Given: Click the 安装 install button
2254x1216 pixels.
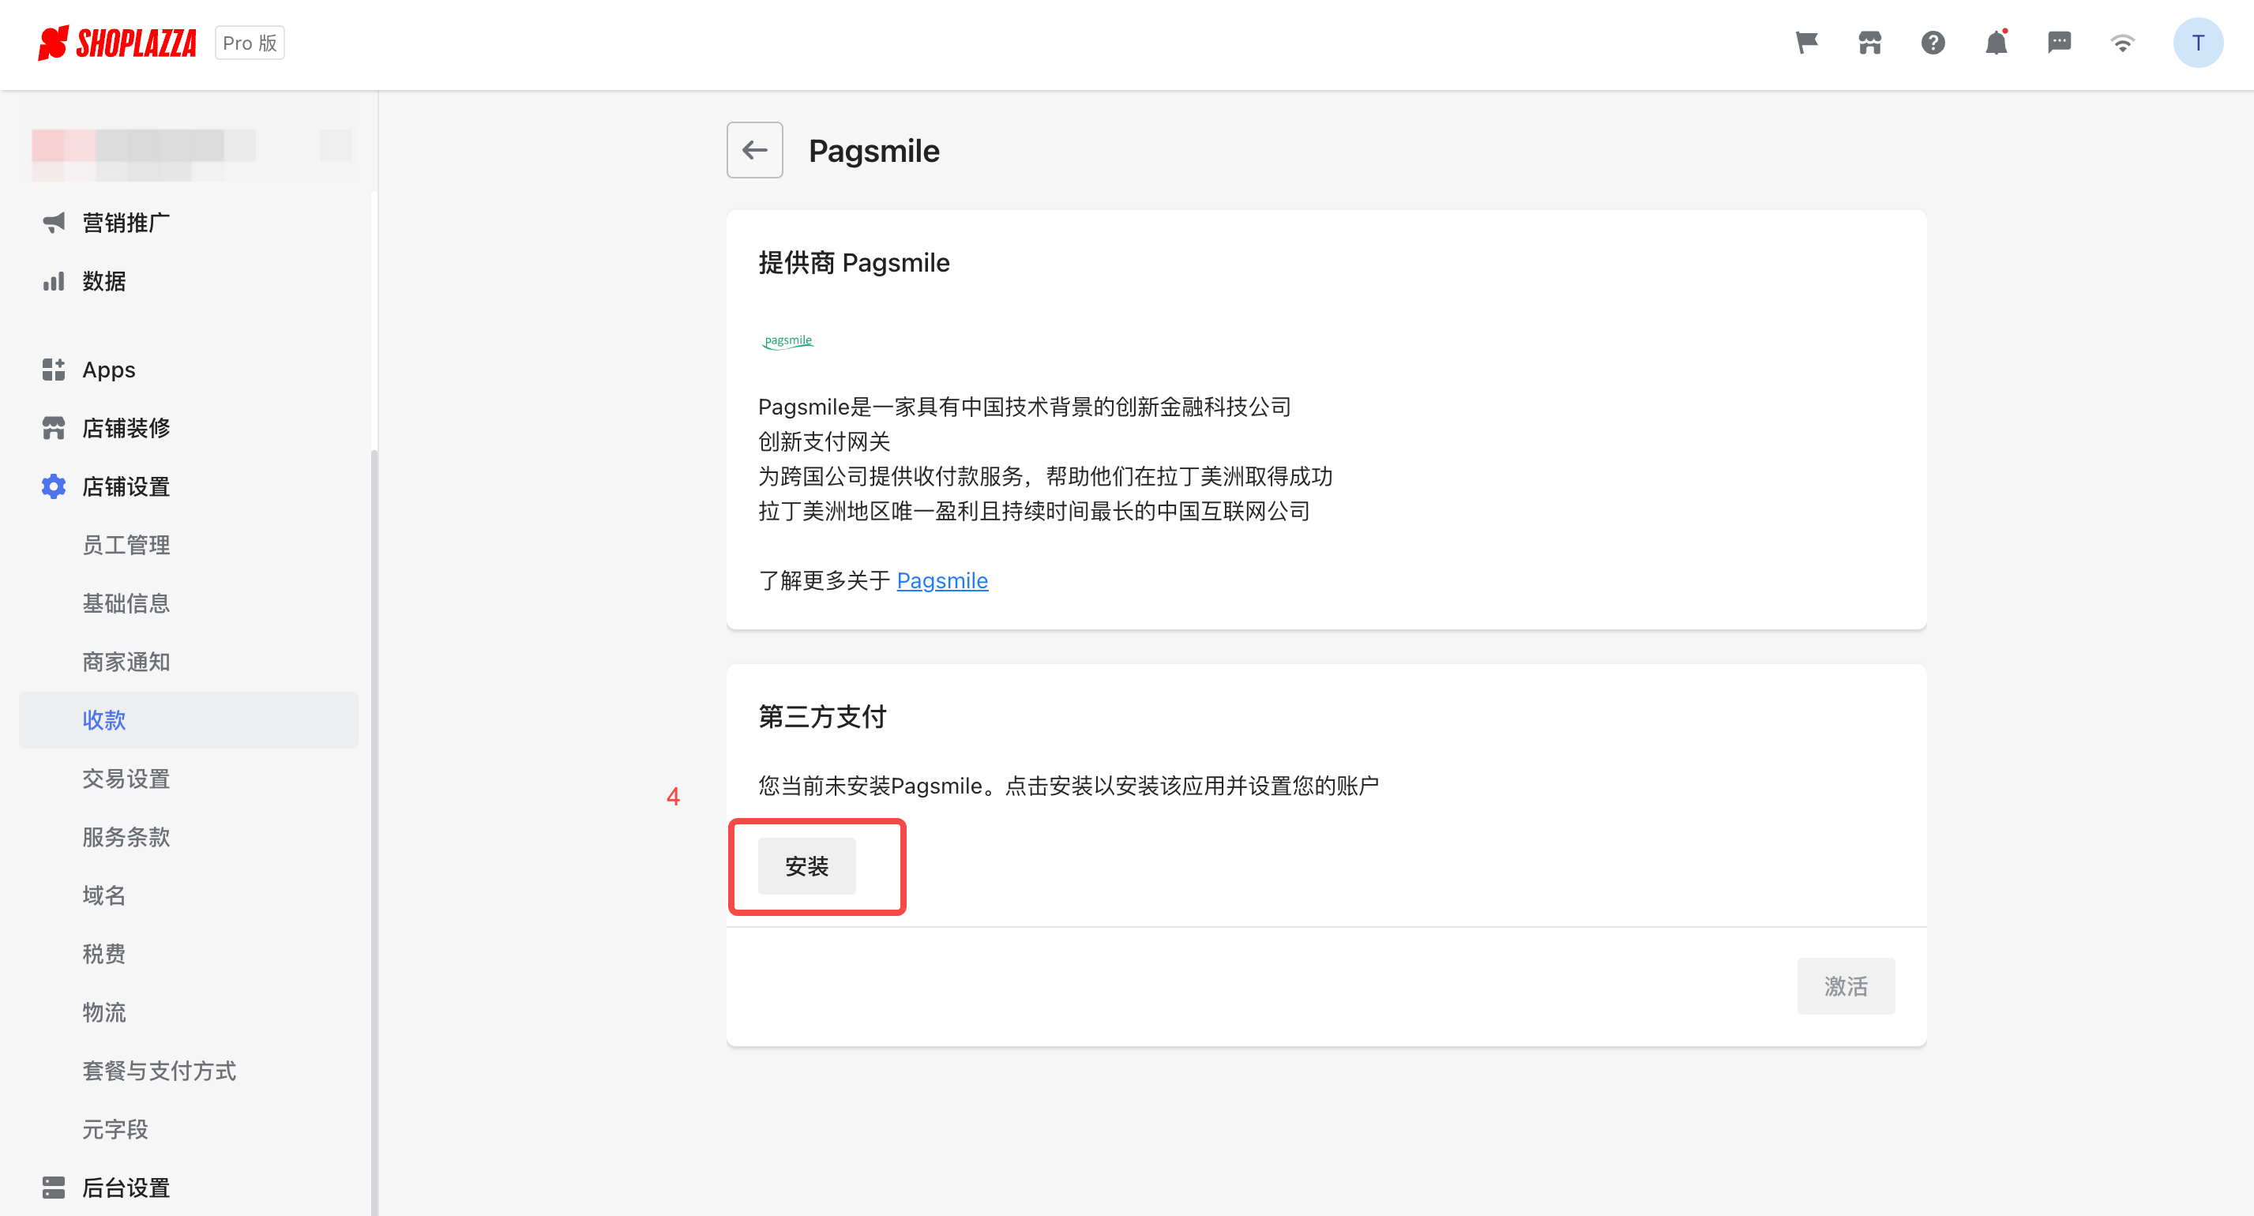Looking at the screenshot, I should coord(807,867).
